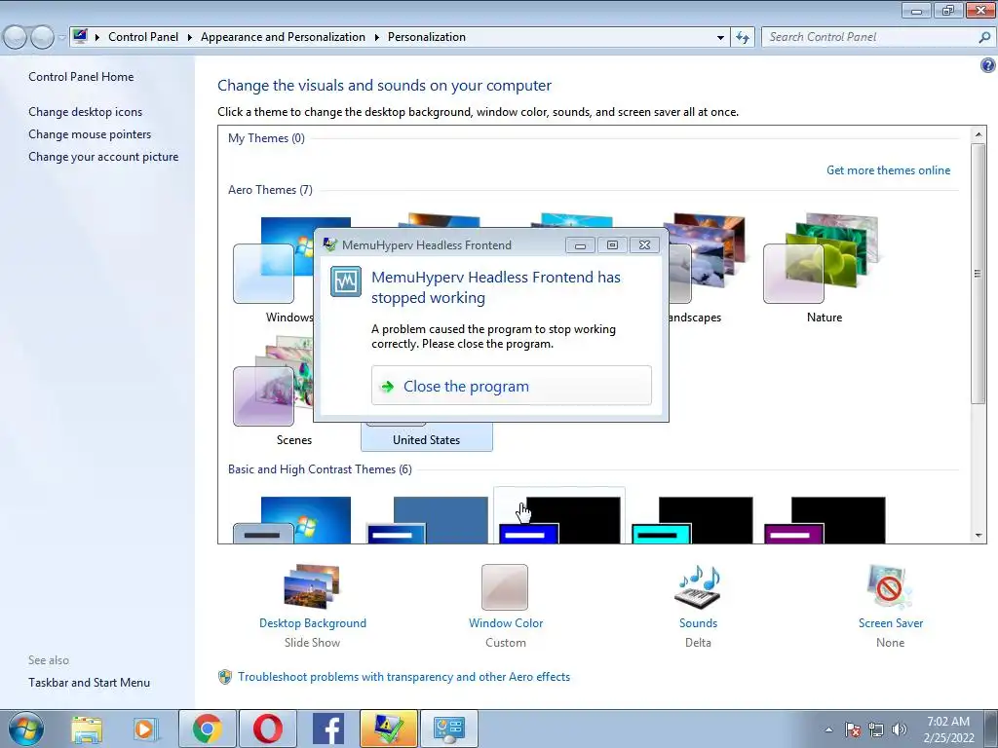
Task: Open Change mouse pointers link
Action: click(x=90, y=134)
